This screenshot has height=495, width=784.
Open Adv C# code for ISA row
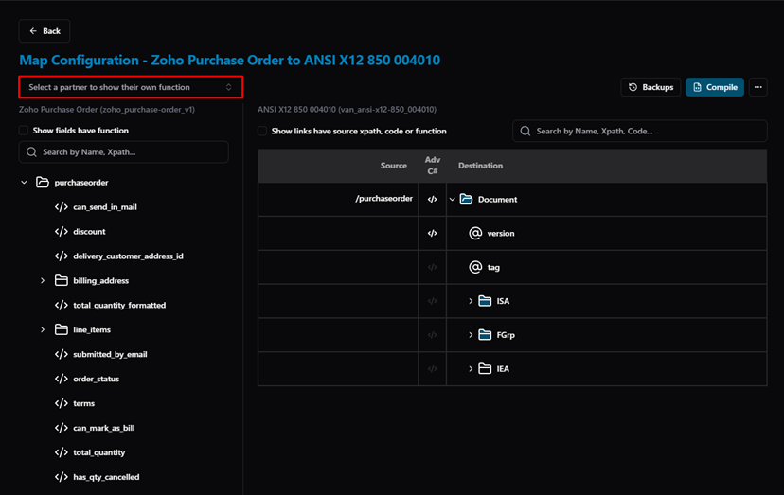[x=432, y=301]
